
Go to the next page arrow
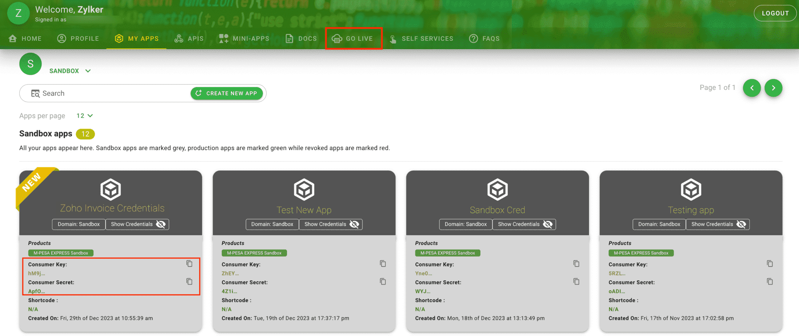coord(773,88)
